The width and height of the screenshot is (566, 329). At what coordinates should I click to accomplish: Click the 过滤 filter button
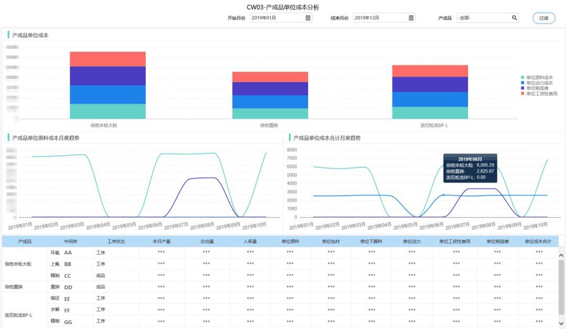(543, 18)
